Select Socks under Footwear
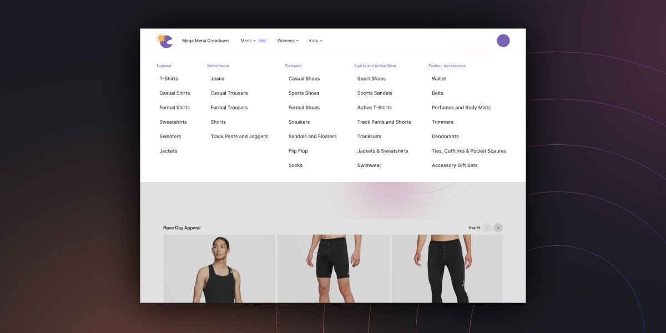 pos(296,165)
